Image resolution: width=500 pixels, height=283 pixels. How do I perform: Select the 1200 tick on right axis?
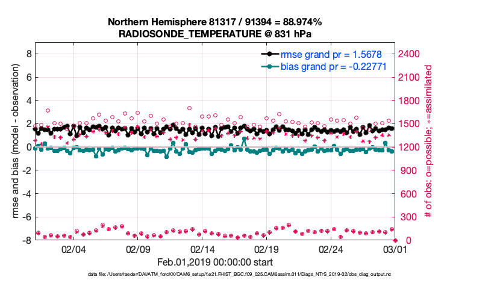(411, 147)
